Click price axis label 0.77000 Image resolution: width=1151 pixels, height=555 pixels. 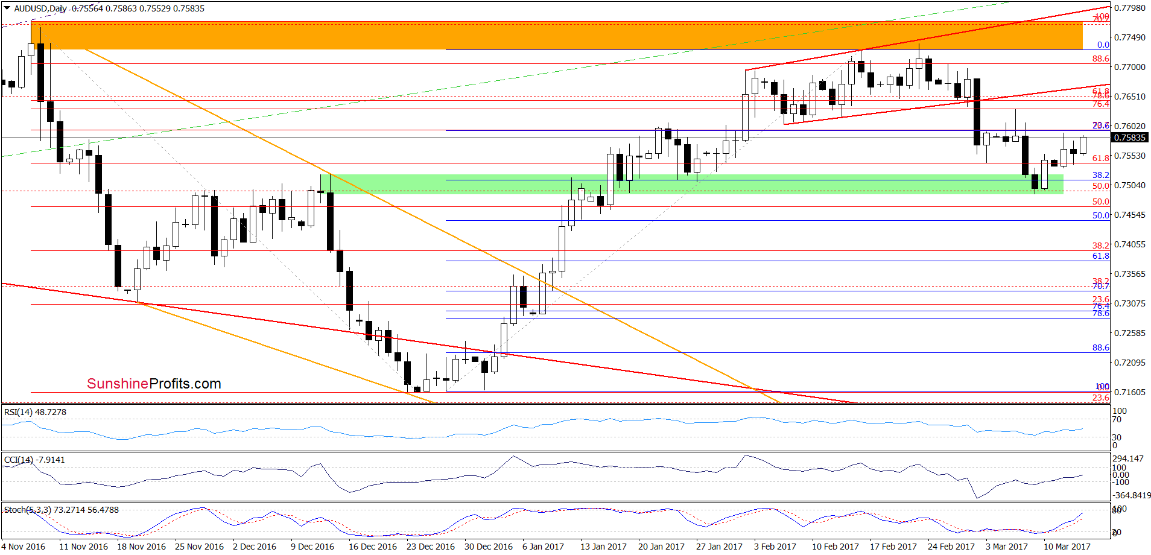pos(1129,67)
